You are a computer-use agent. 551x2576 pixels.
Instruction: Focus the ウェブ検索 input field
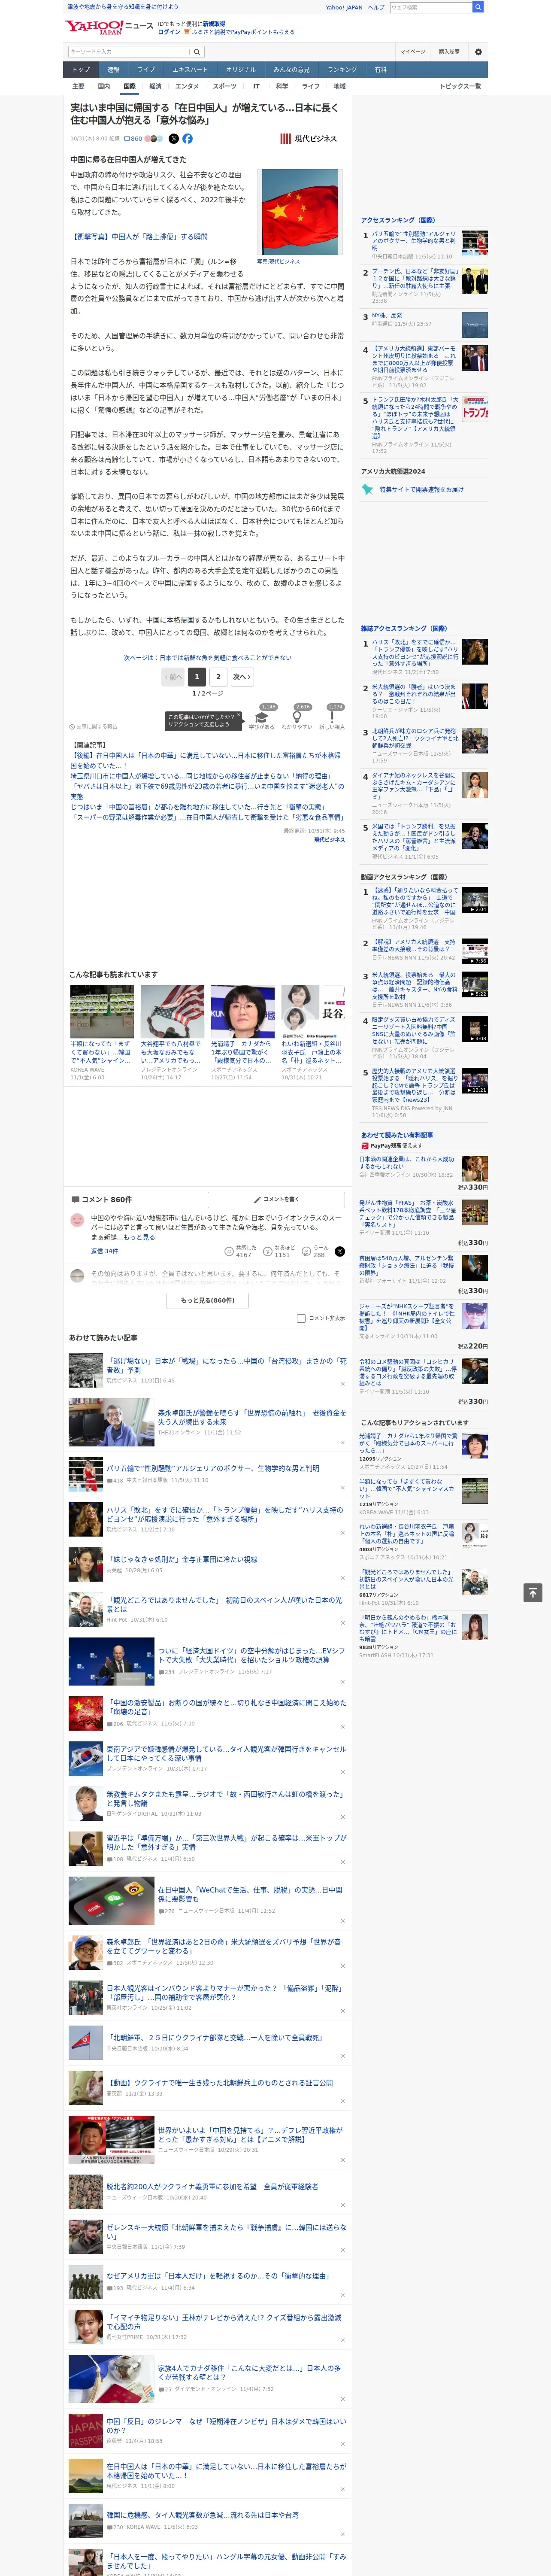tap(431, 7)
